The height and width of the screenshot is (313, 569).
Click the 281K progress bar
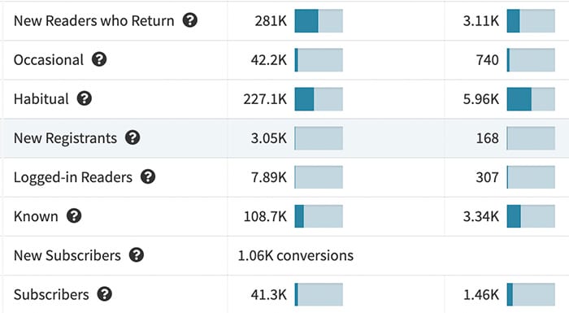[319, 20]
